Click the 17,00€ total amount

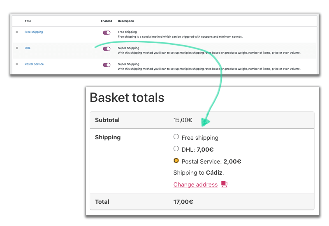tap(183, 202)
